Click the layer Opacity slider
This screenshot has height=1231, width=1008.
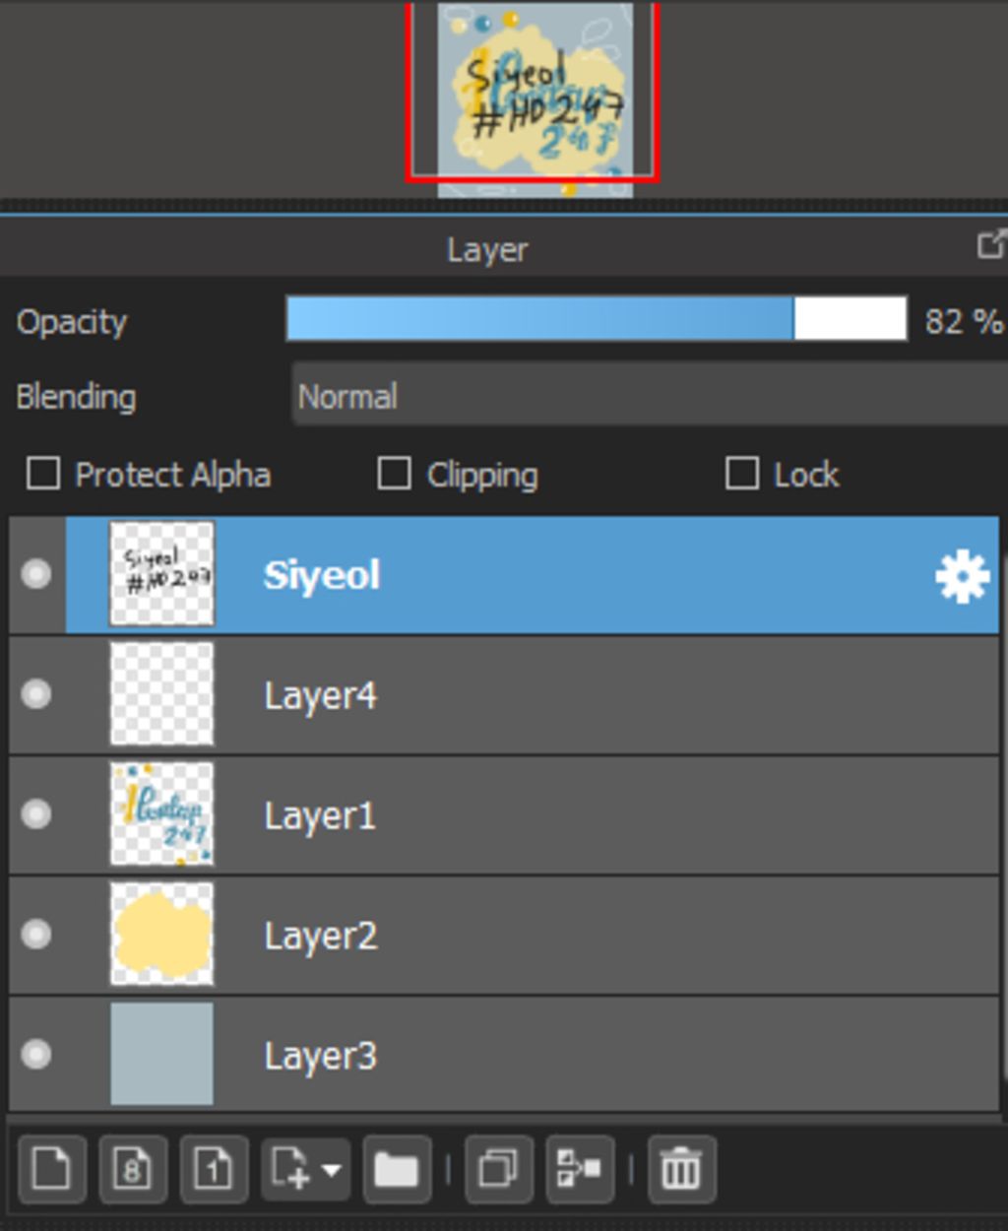pos(596,320)
